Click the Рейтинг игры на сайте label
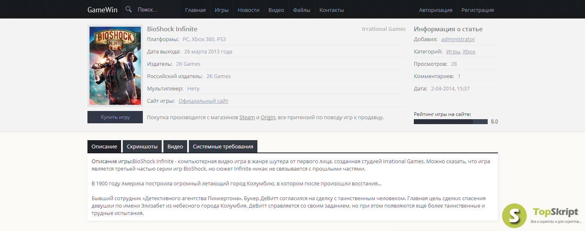Image resolution: width=585 pixels, height=231 pixels. [x=442, y=114]
